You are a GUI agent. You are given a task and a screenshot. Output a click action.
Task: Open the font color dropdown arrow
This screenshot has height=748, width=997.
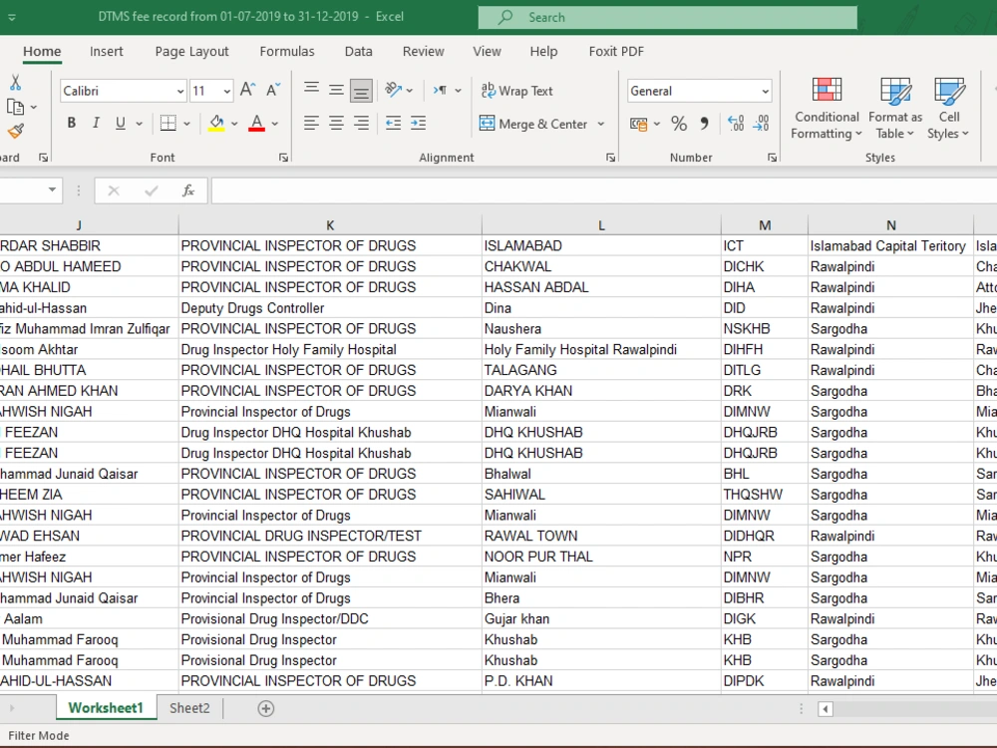click(275, 124)
